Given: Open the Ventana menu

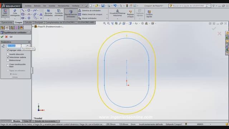Looking at the screenshot, I should point(75,6).
